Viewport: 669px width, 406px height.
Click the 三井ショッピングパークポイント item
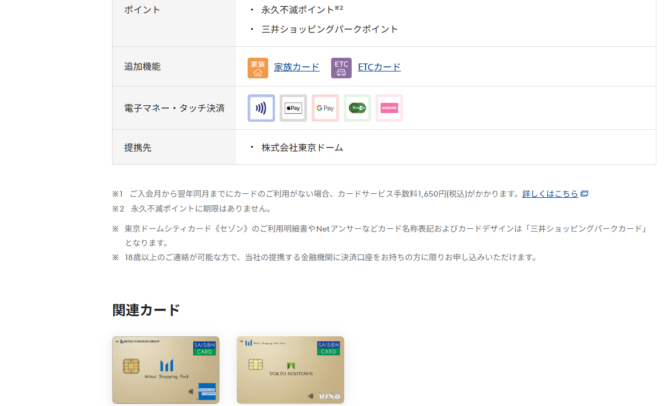pyautogui.click(x=330, y=29)
